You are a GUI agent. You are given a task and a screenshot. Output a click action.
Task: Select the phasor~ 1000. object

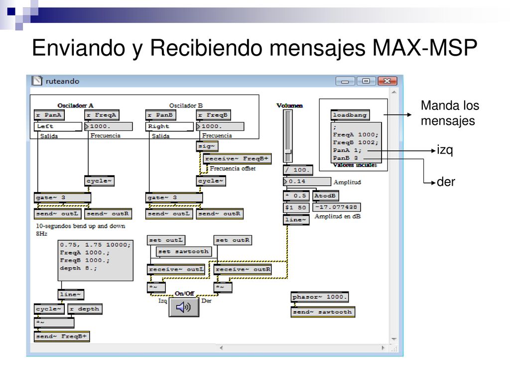click(320, 297)
